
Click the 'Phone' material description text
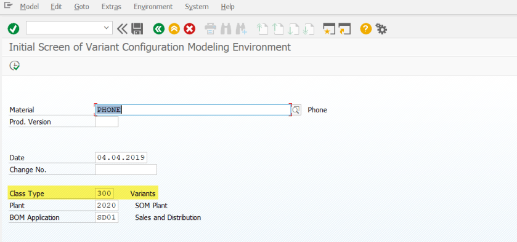click(317, 110)
